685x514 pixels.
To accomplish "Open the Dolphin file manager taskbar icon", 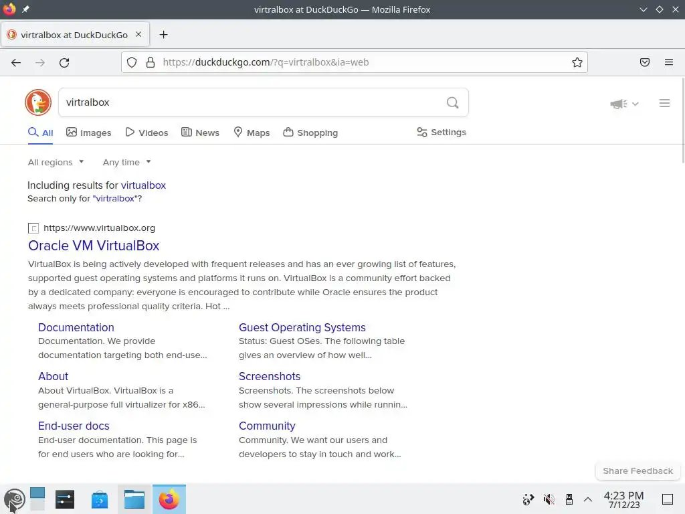I will coord(134,499).
